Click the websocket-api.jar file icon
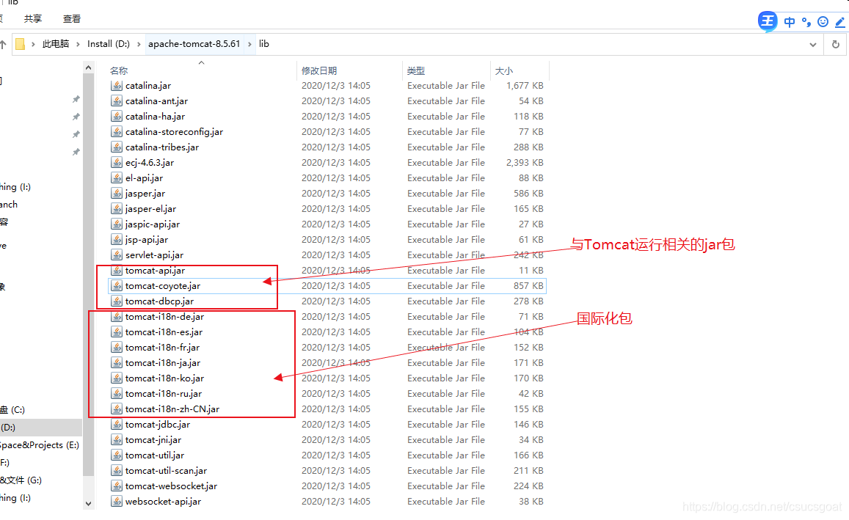The width and height of the screenshot is (849, 520). coord(117,502)
